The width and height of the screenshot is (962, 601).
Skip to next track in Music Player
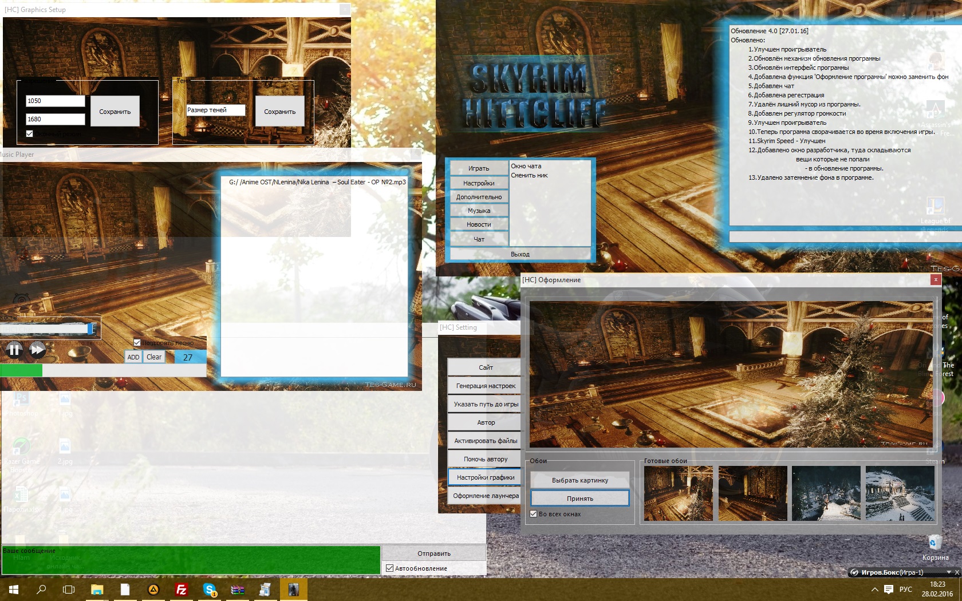[37, 349]
